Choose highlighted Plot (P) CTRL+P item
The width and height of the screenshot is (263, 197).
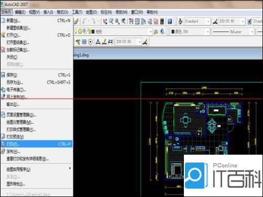[37, 144]
